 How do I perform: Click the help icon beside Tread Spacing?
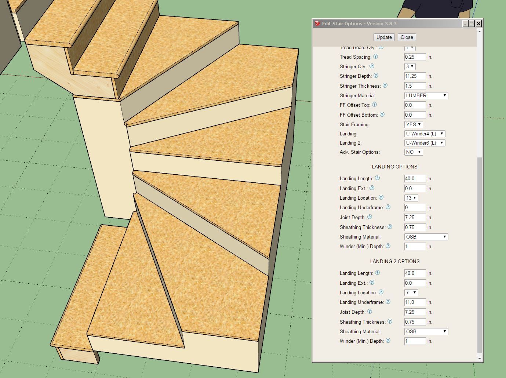click(x=375, y=57)
